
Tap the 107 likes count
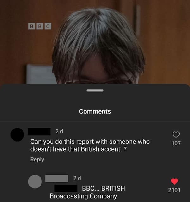pyautogui.click(x=176, y=143)
